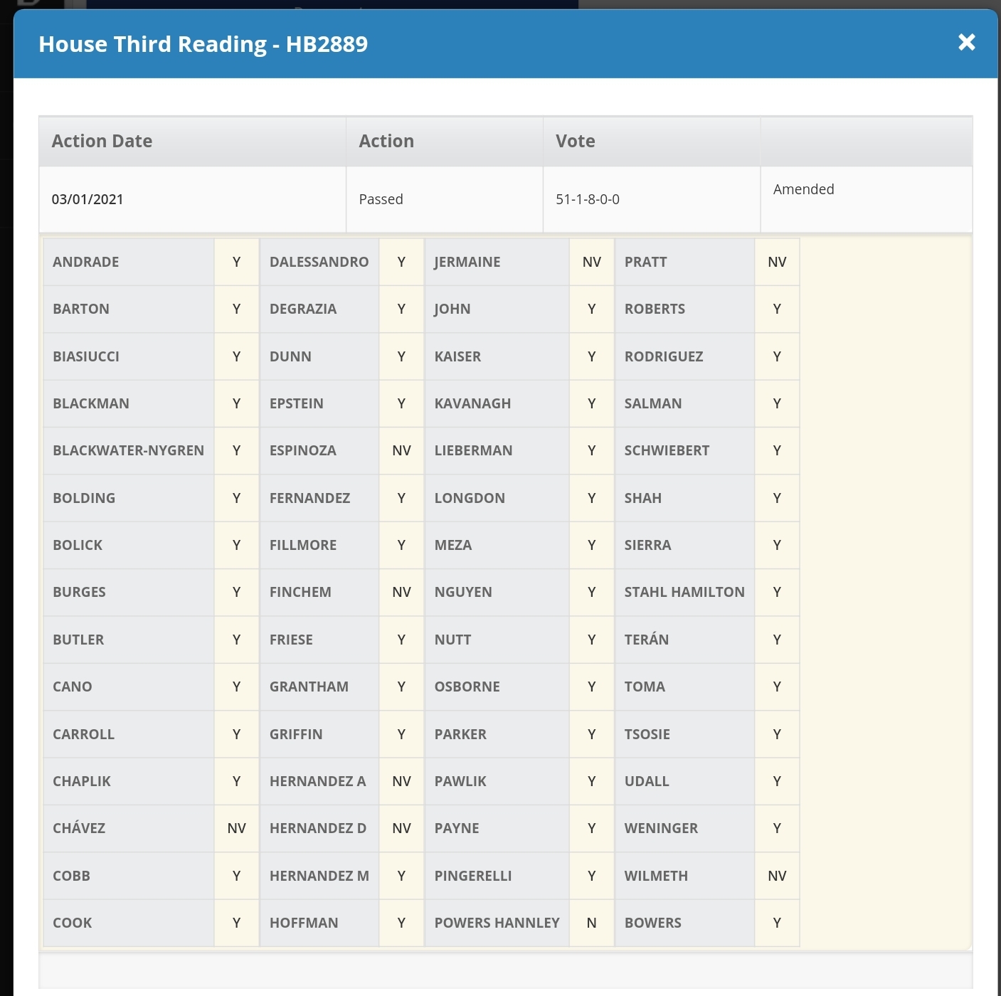Select the EPSTEIN name cell
Screen dimensions: 1001x996
[319, 403]
